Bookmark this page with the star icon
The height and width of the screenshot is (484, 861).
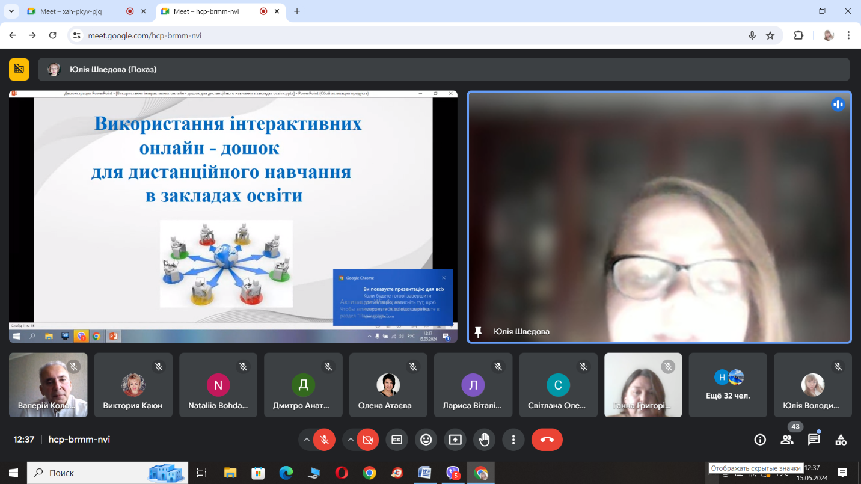(770, 35)
